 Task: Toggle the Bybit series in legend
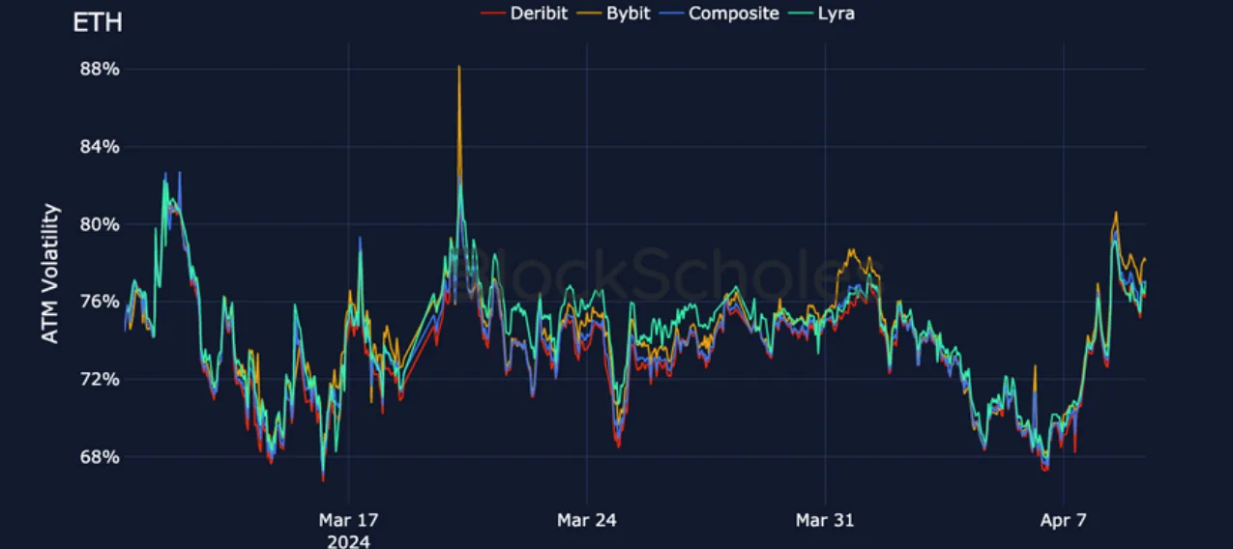click(615, 14)
